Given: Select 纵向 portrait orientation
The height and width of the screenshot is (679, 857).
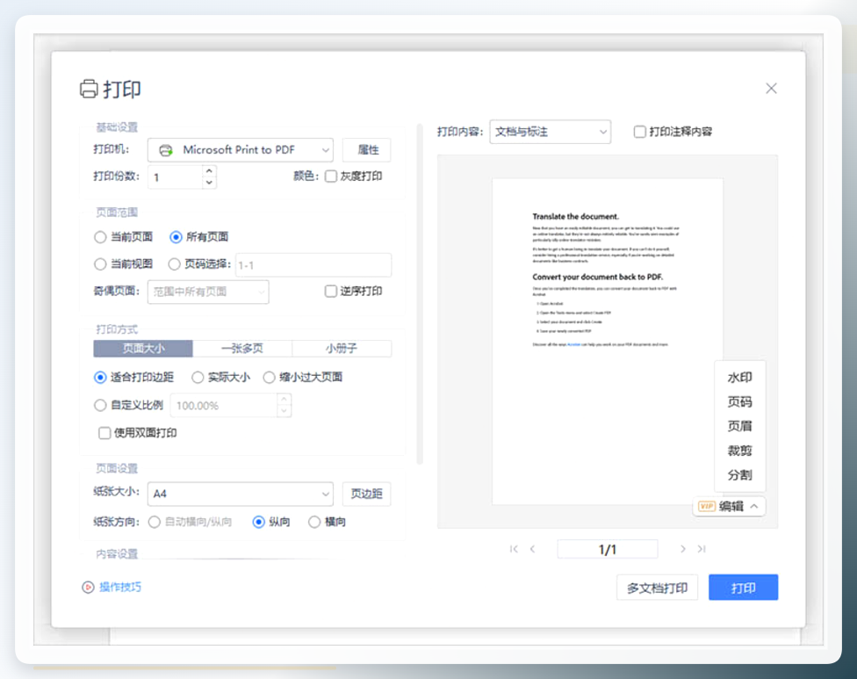Looking at the screenshot, I should [x=258, y=522].
